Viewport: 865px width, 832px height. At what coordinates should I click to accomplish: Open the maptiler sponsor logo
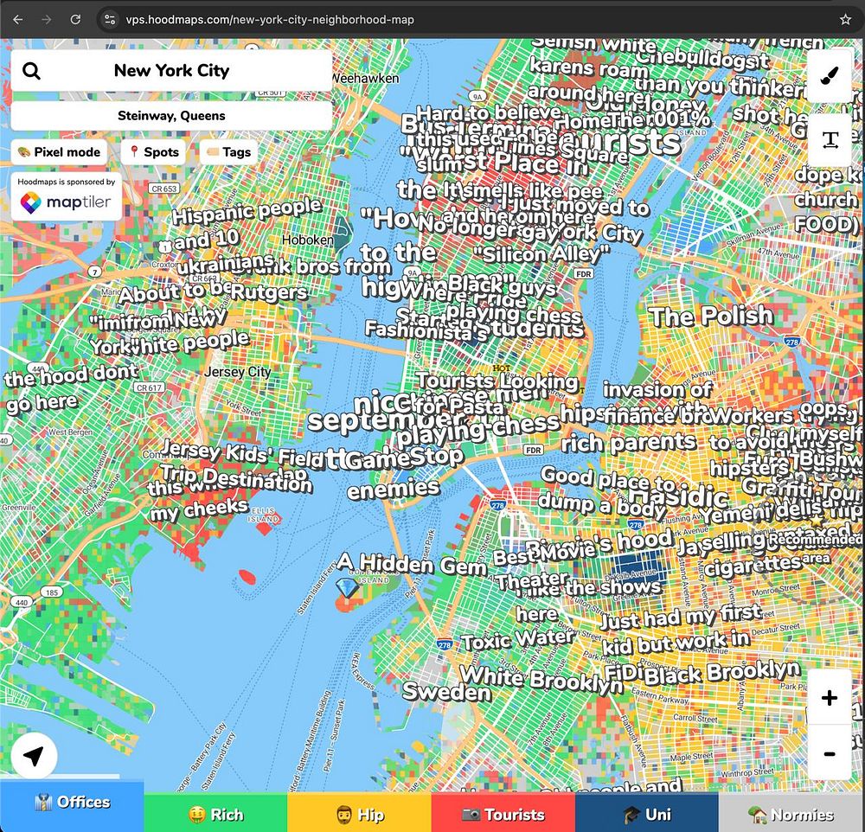(x=66, y=202)
